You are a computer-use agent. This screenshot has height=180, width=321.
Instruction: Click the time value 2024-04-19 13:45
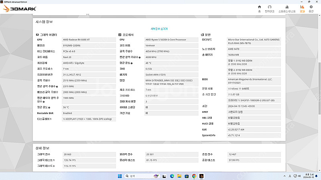254,106
